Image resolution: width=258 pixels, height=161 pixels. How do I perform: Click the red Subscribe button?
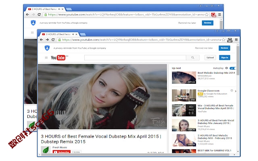pyautogui.click(x=62, y=152)
